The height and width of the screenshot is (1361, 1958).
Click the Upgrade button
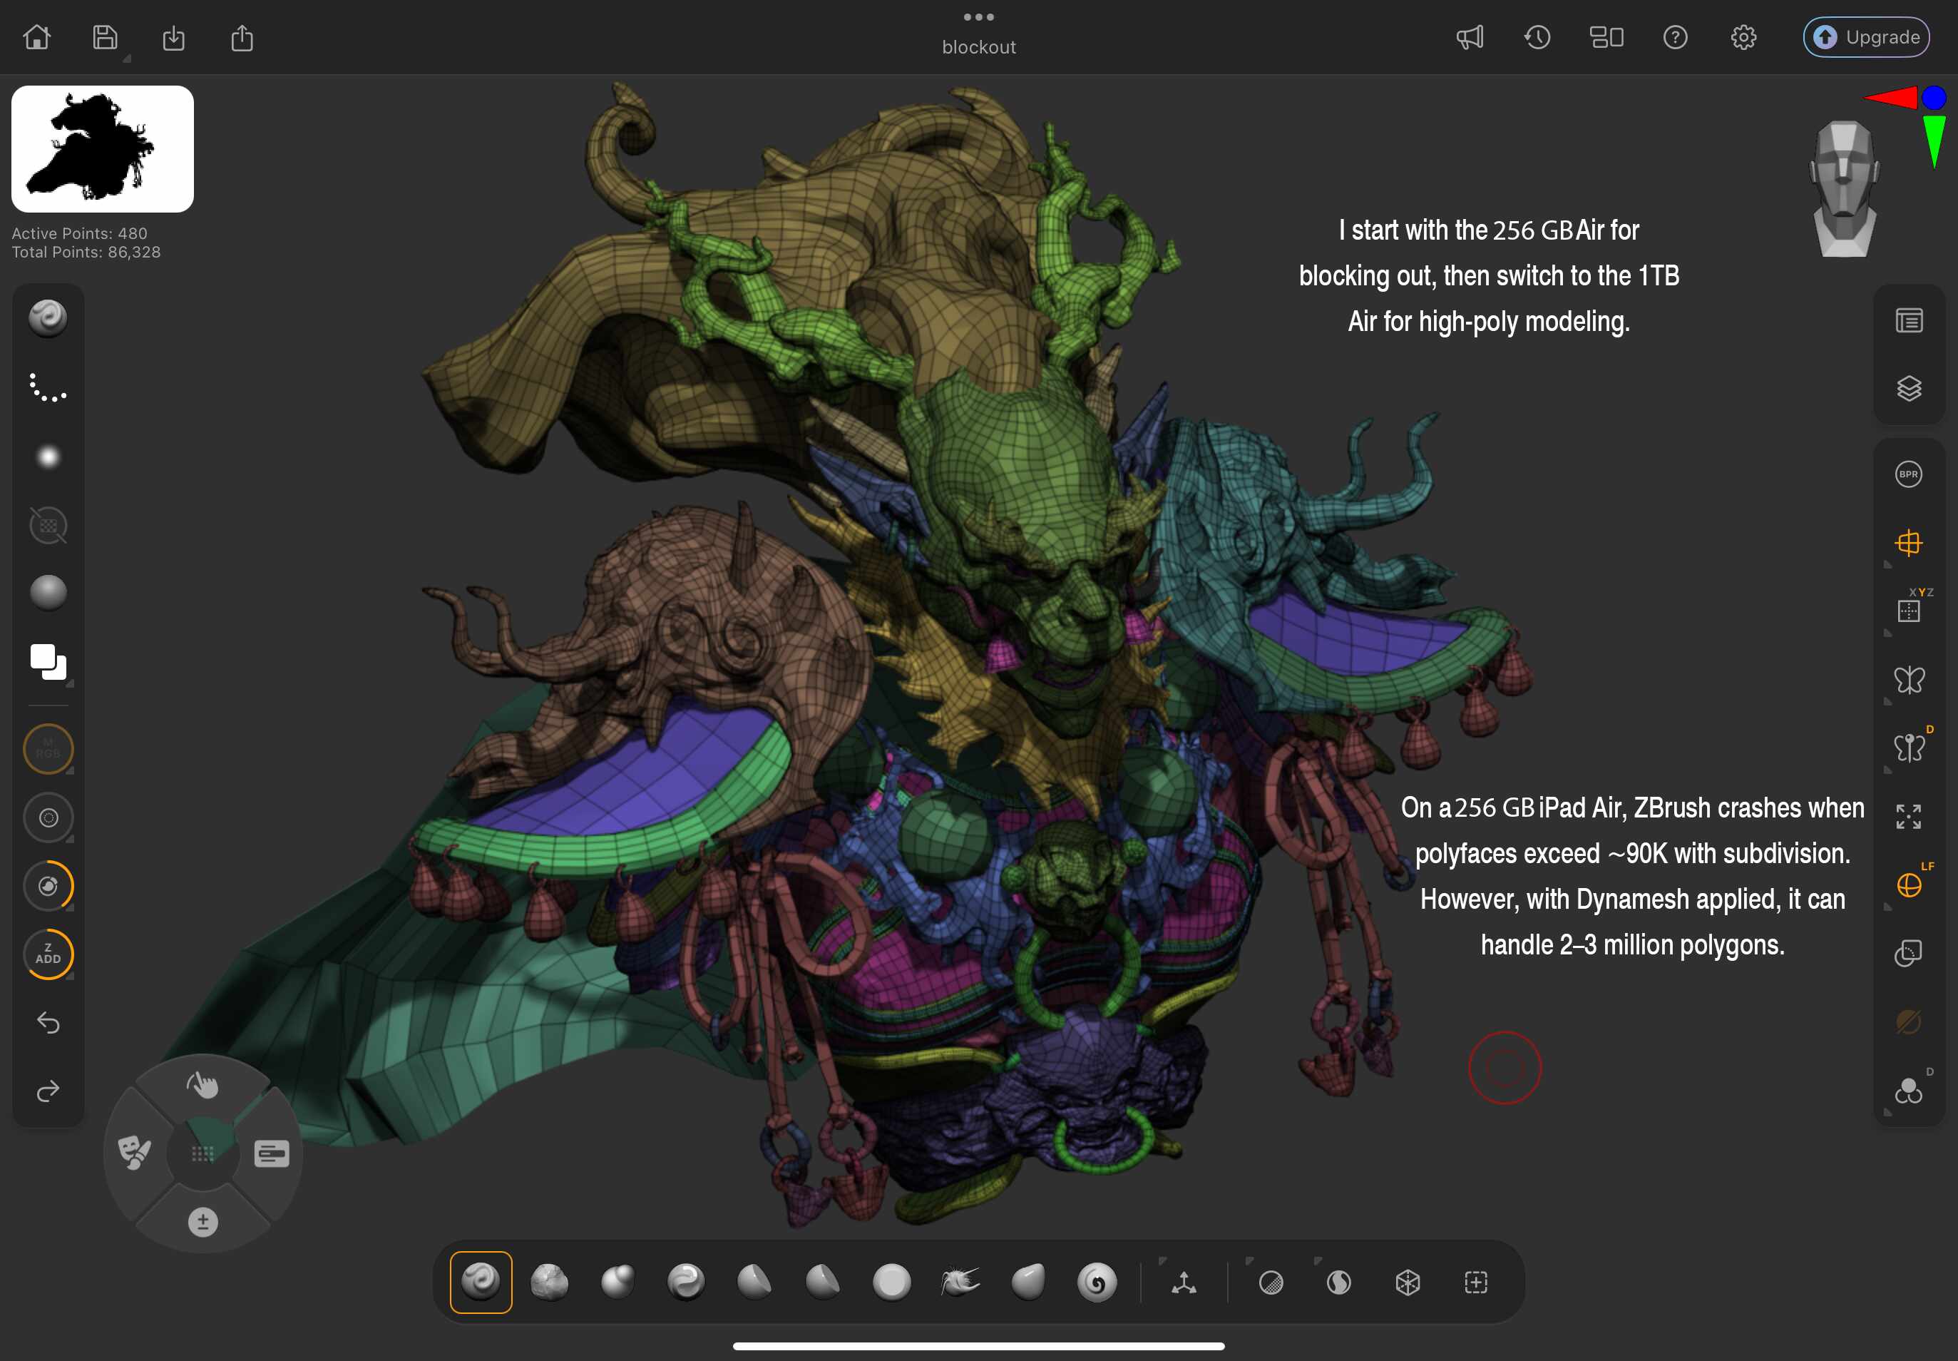click(1866, 38)
